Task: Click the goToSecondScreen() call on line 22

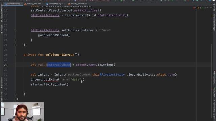Action: 54,35
